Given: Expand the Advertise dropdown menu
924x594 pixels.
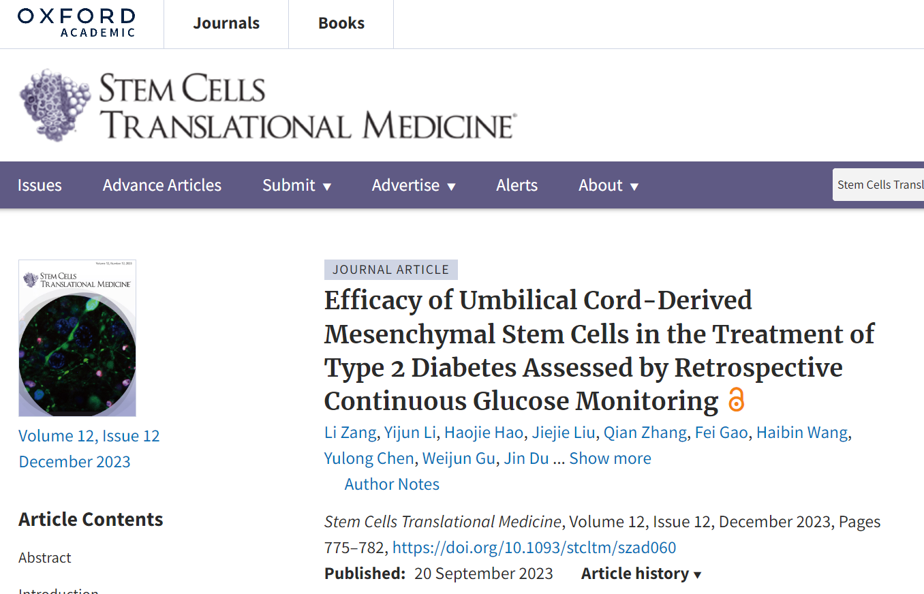Looking at the screenshot, I should (414, 185).
